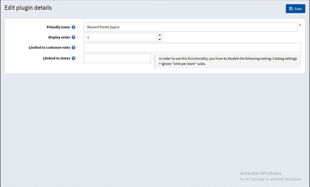Click the Limited to stores label
310x187 pixels.
pos(57,58)
